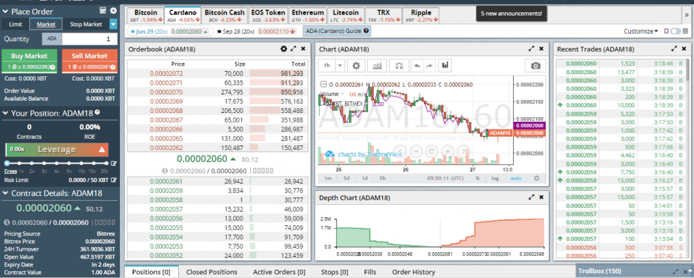Open the 1h chart interval dropdown

click(x=339, y=66)
